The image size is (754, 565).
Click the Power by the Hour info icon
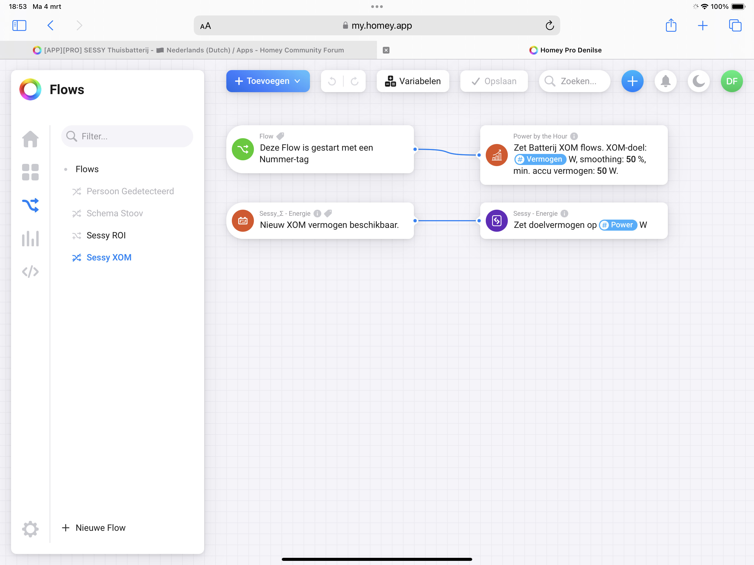[574, 136]
